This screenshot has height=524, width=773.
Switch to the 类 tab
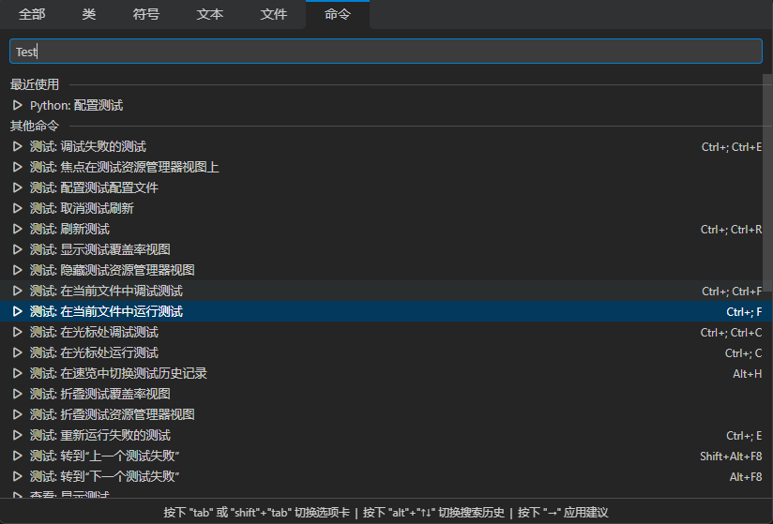pyautogui.click(x=89, y=14)
